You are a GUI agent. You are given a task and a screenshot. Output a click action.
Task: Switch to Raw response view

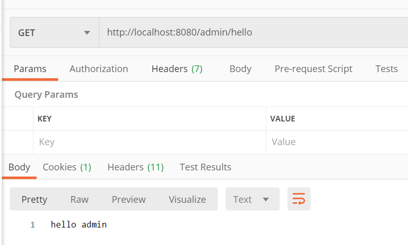pyautogui.click(x=79, y=200)
